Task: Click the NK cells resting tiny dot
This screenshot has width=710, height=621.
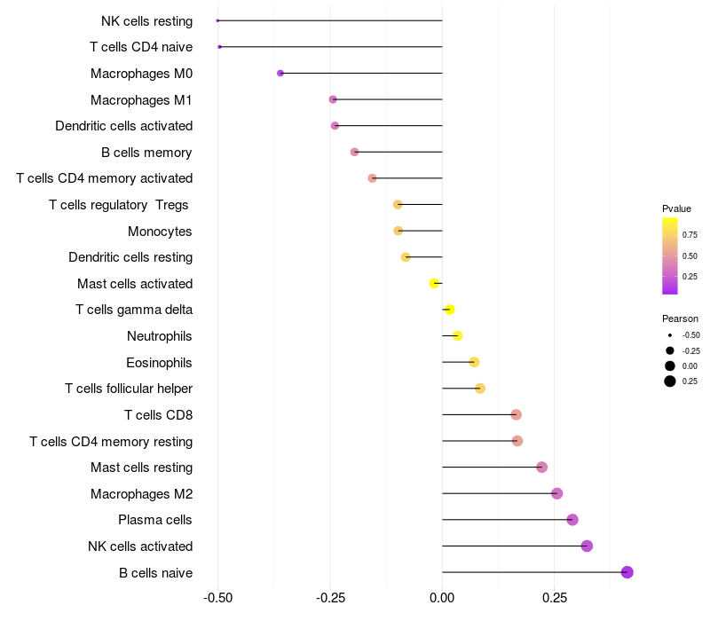Action: (217, 20)
